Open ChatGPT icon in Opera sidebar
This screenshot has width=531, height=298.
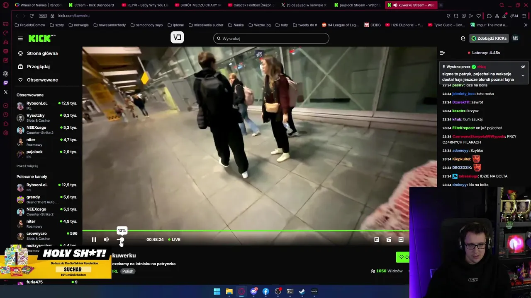coord(5,74)
